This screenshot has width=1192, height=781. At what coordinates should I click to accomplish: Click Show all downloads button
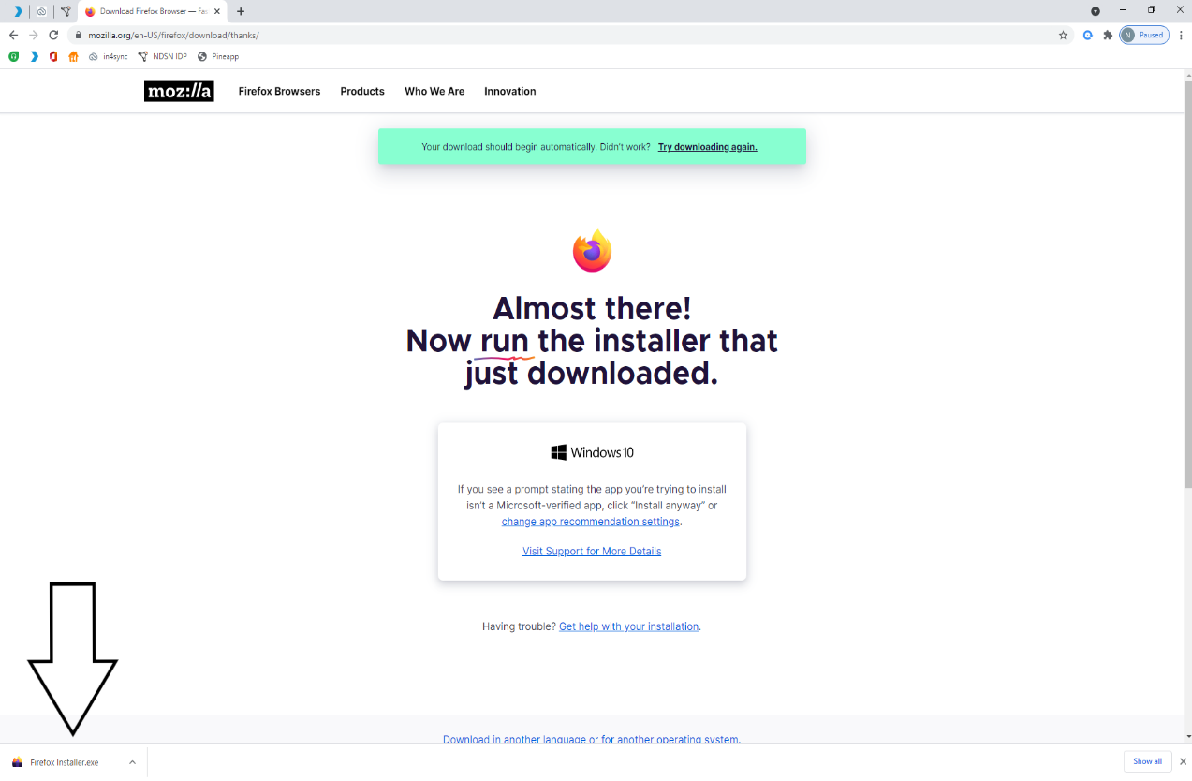(1147, 761)
